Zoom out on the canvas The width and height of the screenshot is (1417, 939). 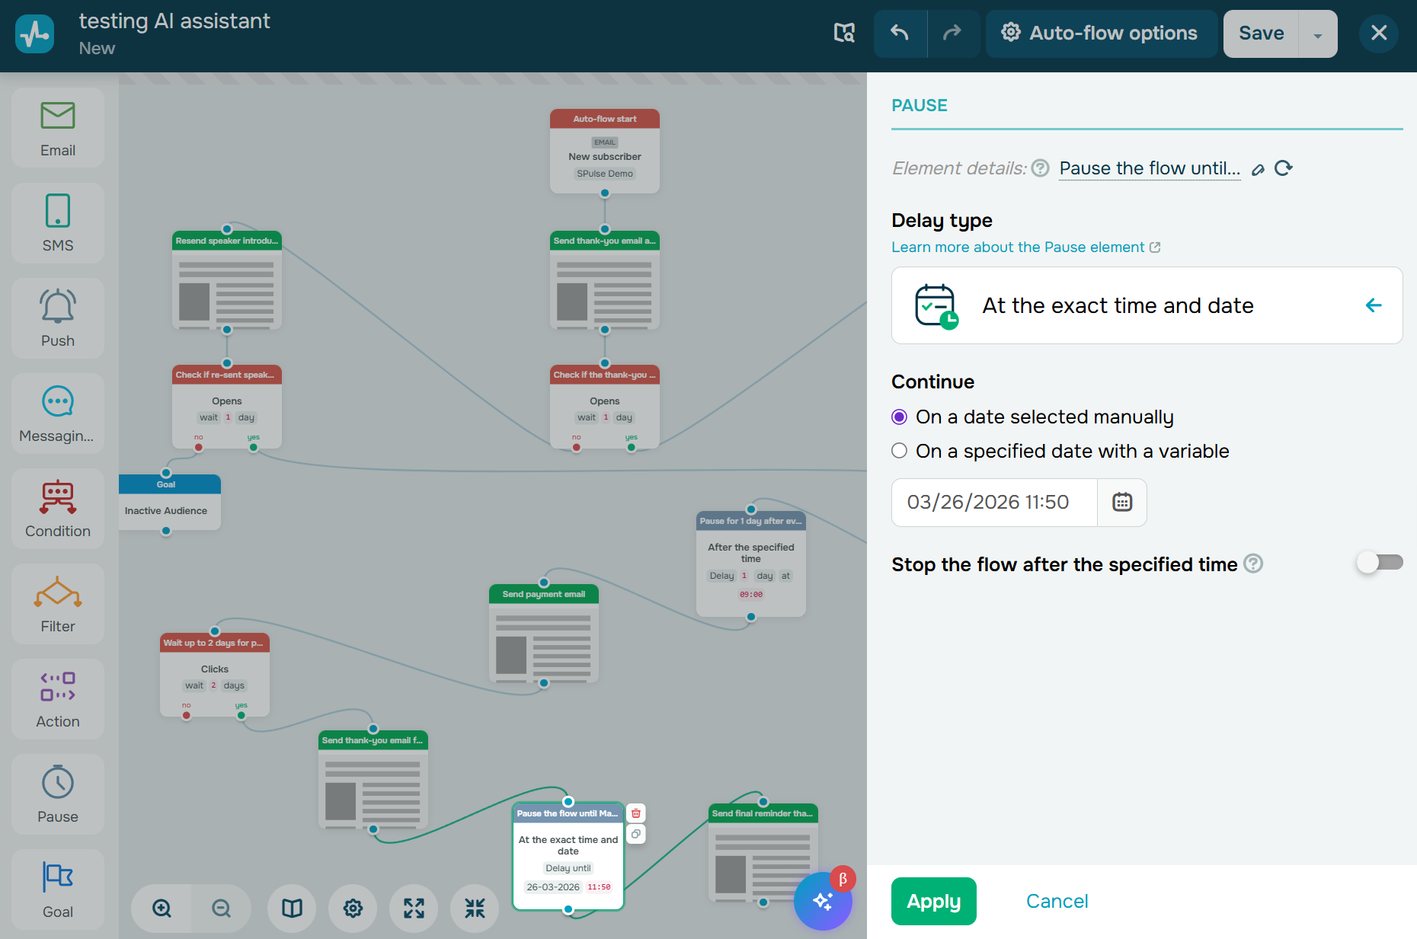(x=221, y=908)
